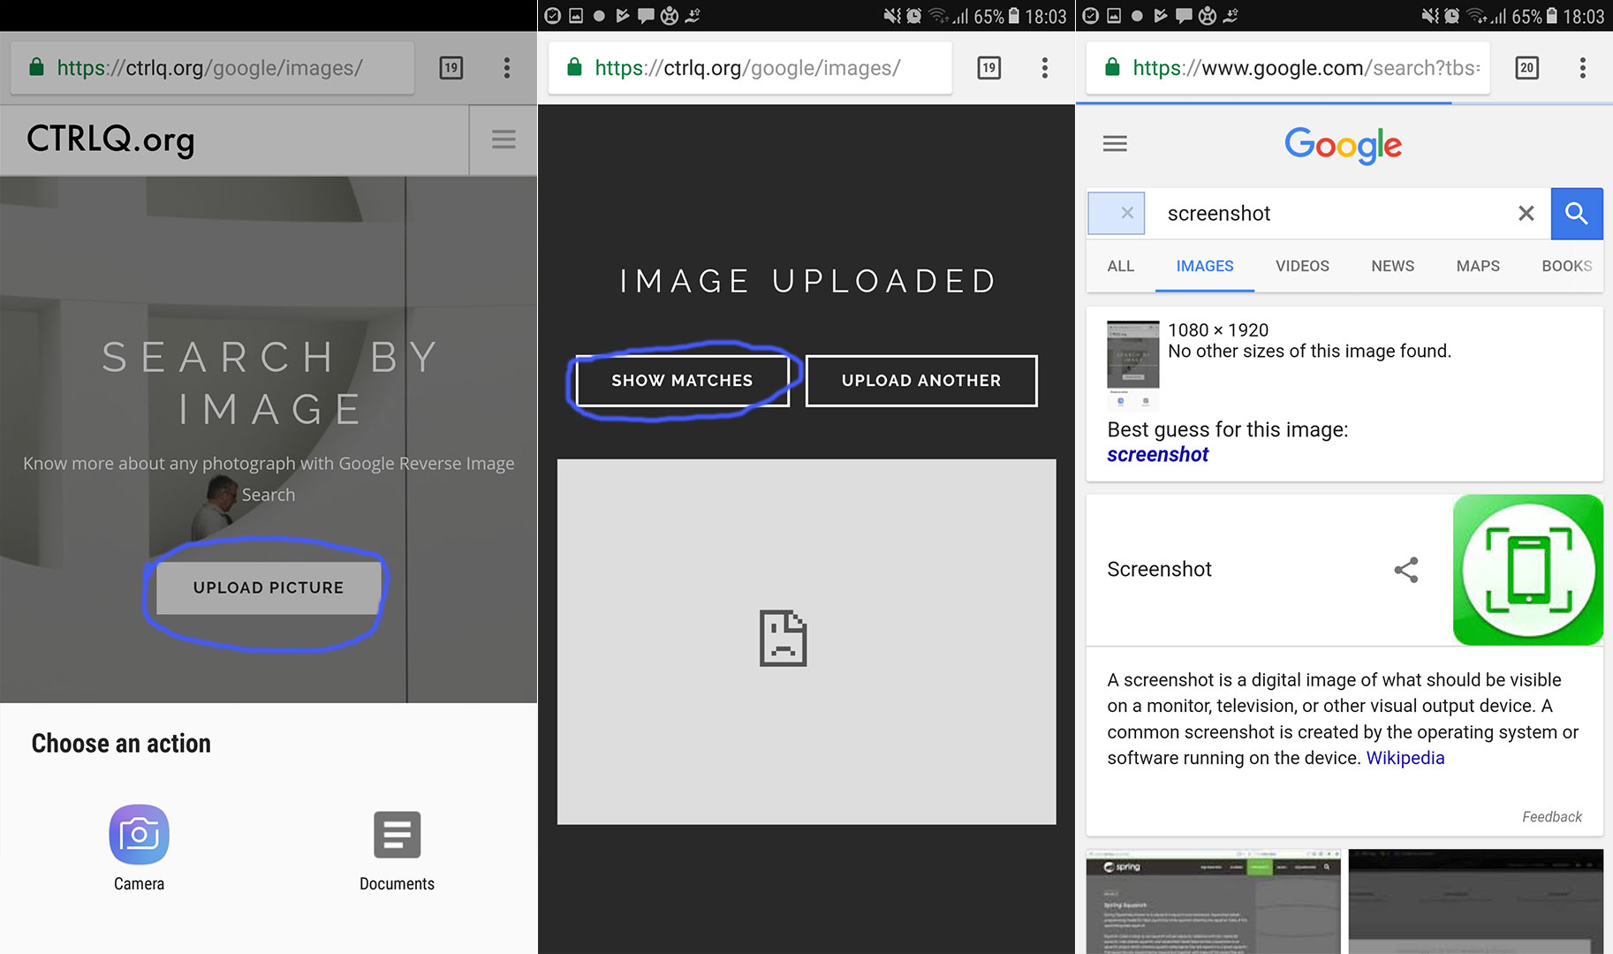Screen dimensions: 1613x954
Task: Tap the 1080 × 1920 uploaded image thumbnail
Action: coord(1133,366)
